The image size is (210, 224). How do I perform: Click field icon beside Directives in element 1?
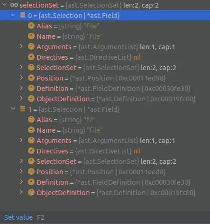click(31, 151)
